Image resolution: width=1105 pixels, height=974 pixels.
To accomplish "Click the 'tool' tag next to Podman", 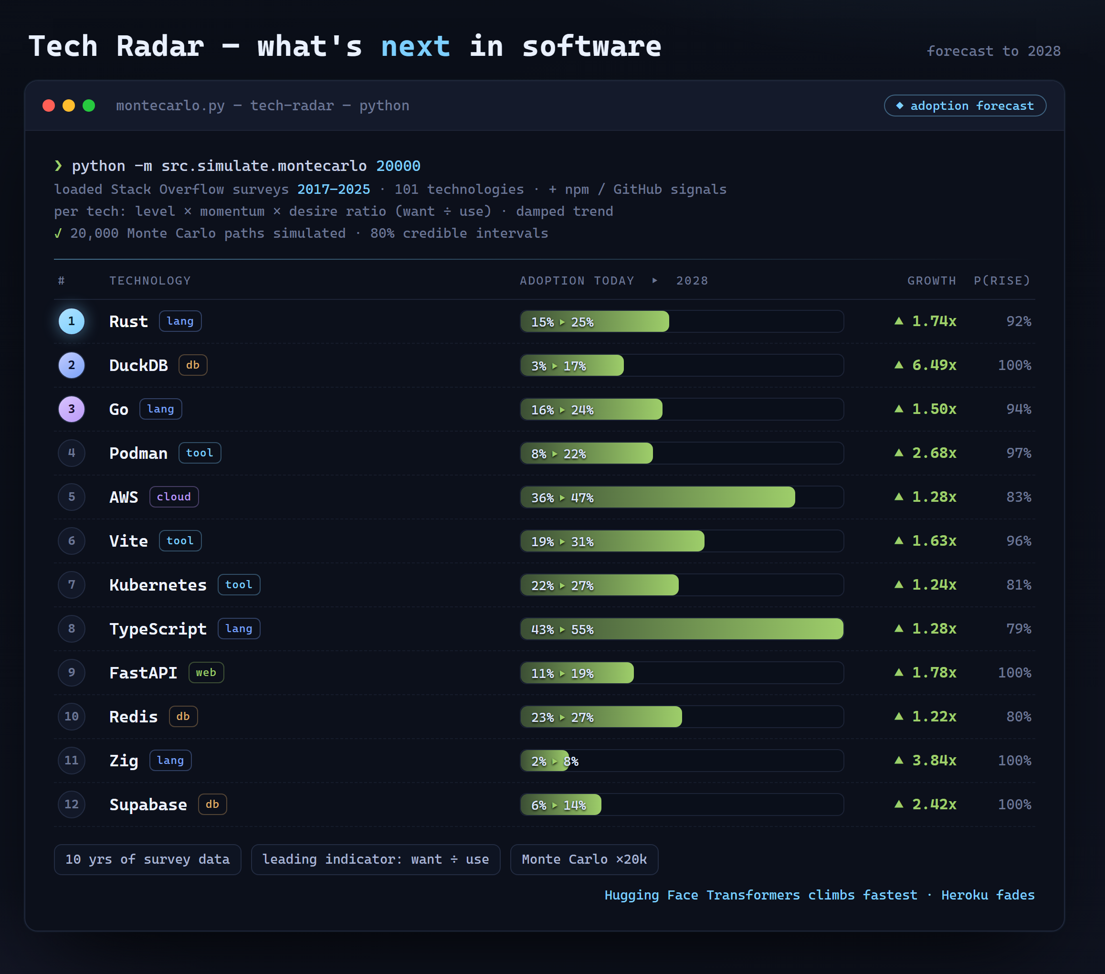I will click(x=200, y=453).
